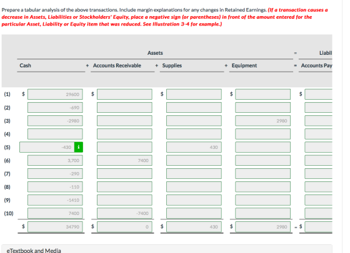The width and height of the screenshot is (350, 253).
Task: Select Cash field showing 3,700 in row 6
Action: click(55, 160)
